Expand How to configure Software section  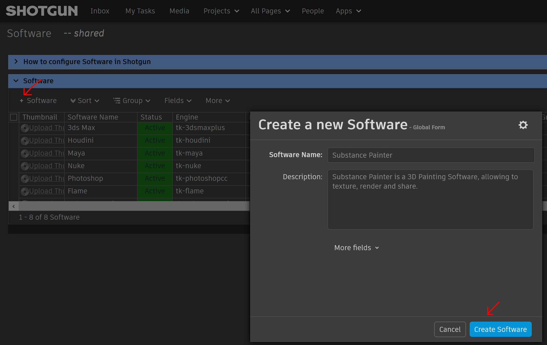coord(16,61)
